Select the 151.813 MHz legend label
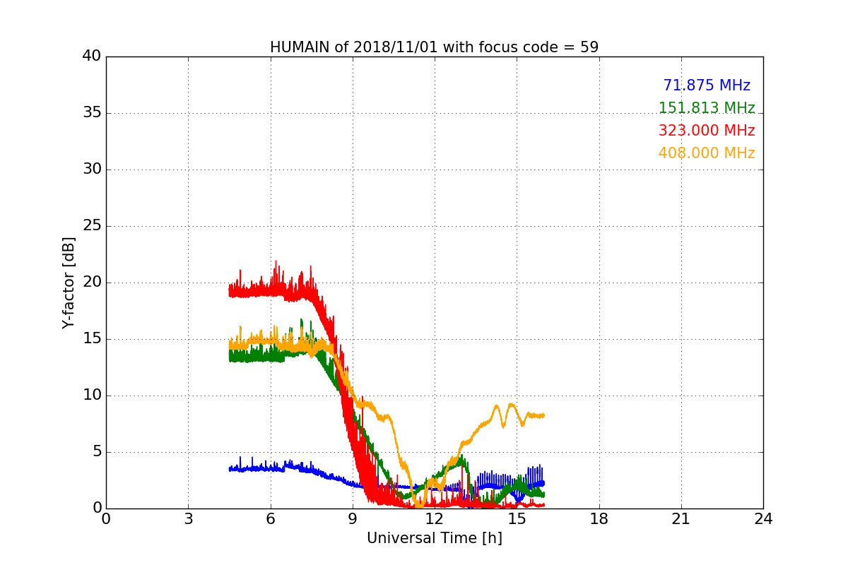This screenshot has width=848, height=565. [x=707, y=108]
